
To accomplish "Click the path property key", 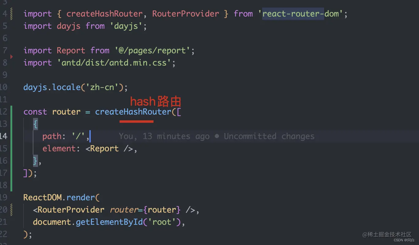I will click(x=52, y=136).
